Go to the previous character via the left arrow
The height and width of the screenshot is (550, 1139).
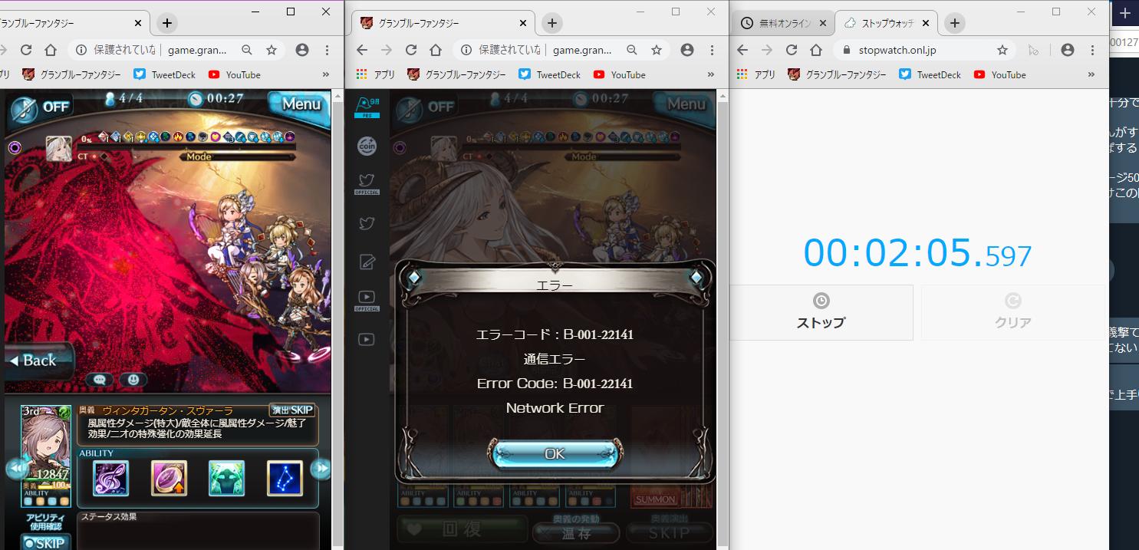point(15,468)
